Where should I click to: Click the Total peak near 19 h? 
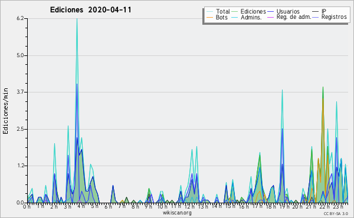pos(282,90)
